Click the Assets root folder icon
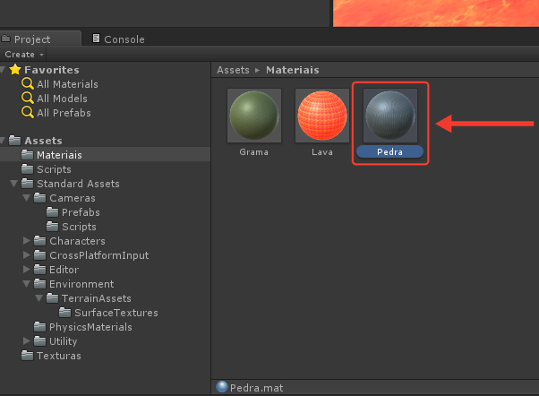 [x=14, y=140]
